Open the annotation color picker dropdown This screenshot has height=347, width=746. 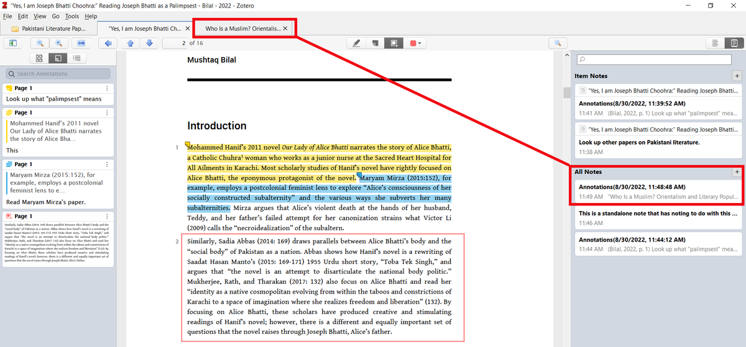(415, 43)
